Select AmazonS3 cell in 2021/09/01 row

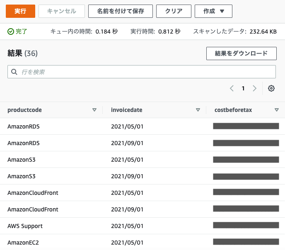(x=22, y=176)
